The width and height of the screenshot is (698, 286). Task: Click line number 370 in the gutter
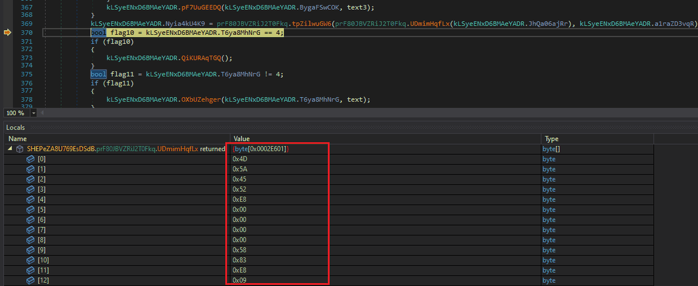27,33
